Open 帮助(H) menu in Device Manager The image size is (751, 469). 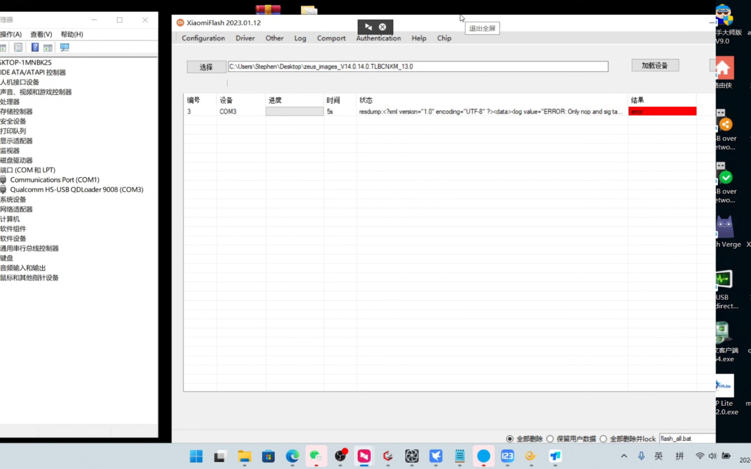tap(72, 34)
